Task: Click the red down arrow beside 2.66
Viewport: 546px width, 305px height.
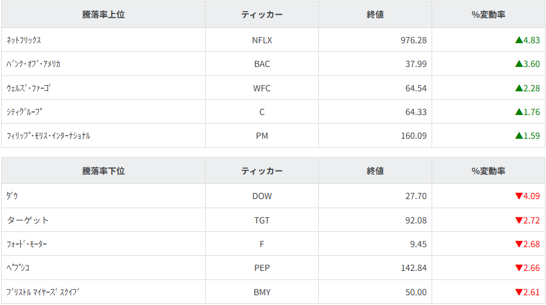Action: point(519,268)
